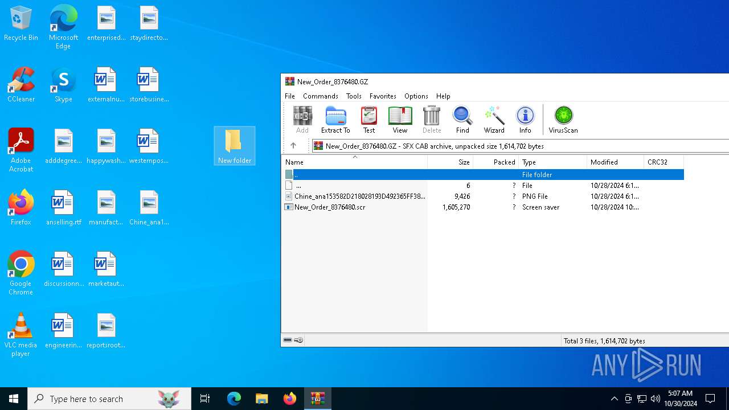
Task: Select reportsroot... image file on desktop
Action: pyautogui.click(x=106, y=331)
